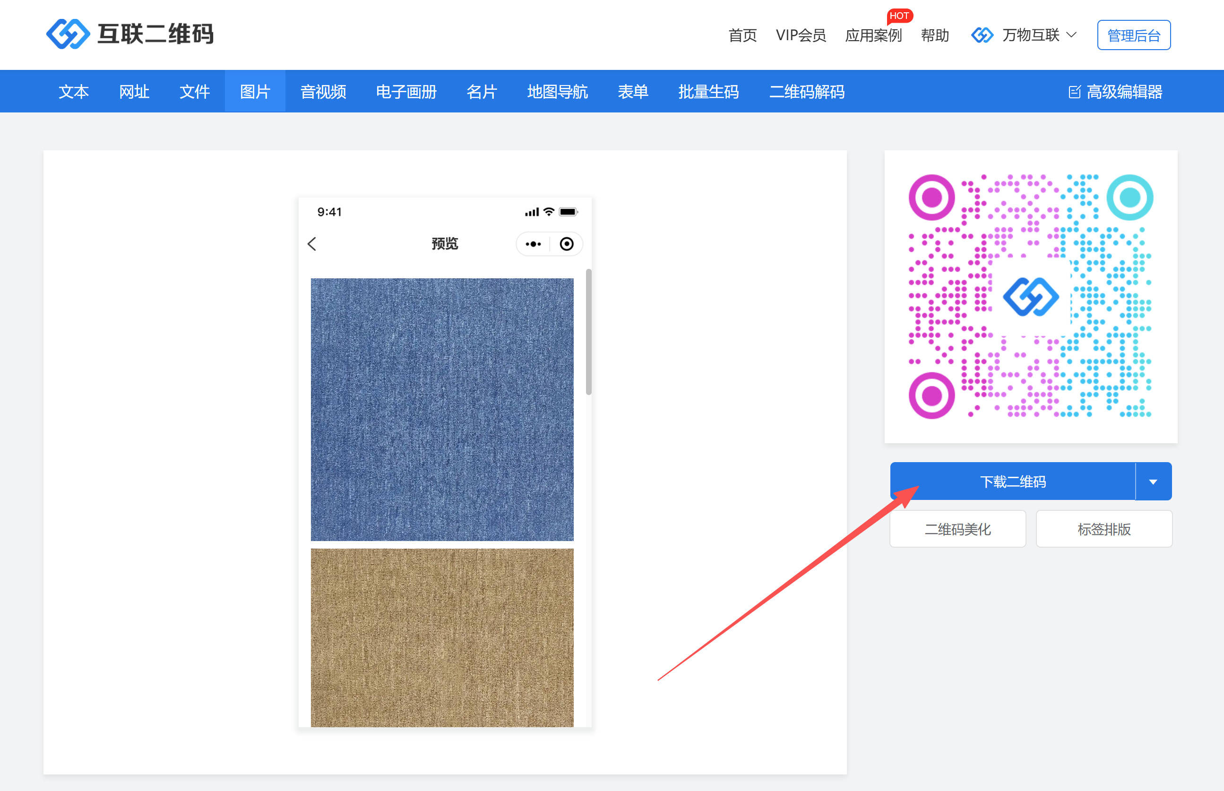Screen dimensions: 1224x791
Task: Open the 管理后台 button
Action: pyautogui.click(x=1134, y=35)
